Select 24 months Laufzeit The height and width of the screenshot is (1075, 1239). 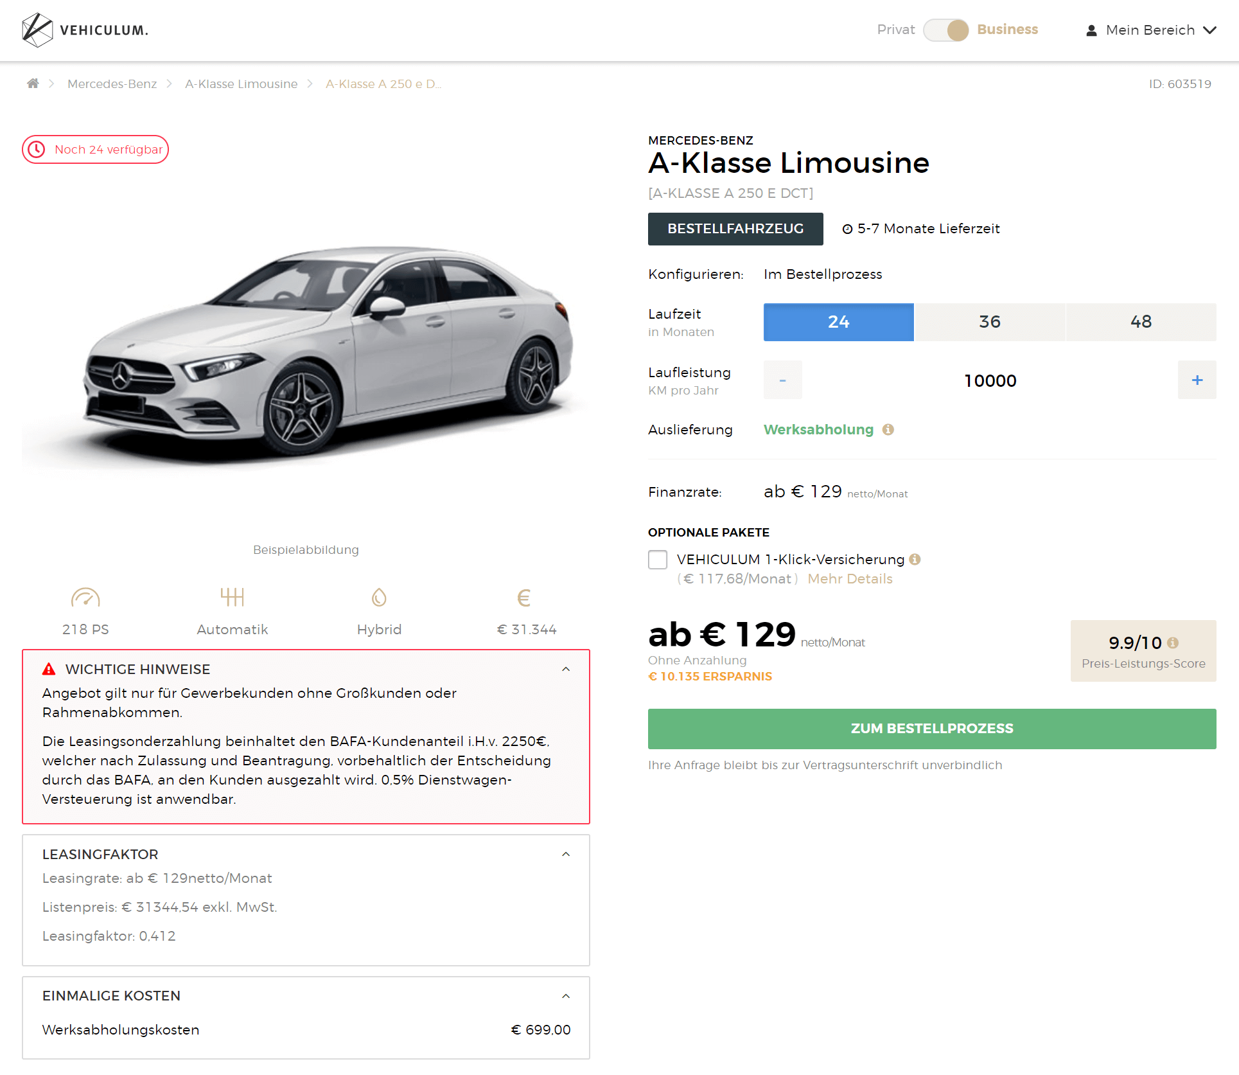838,322
